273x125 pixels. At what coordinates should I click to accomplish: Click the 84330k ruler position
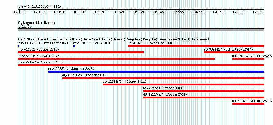40,12
